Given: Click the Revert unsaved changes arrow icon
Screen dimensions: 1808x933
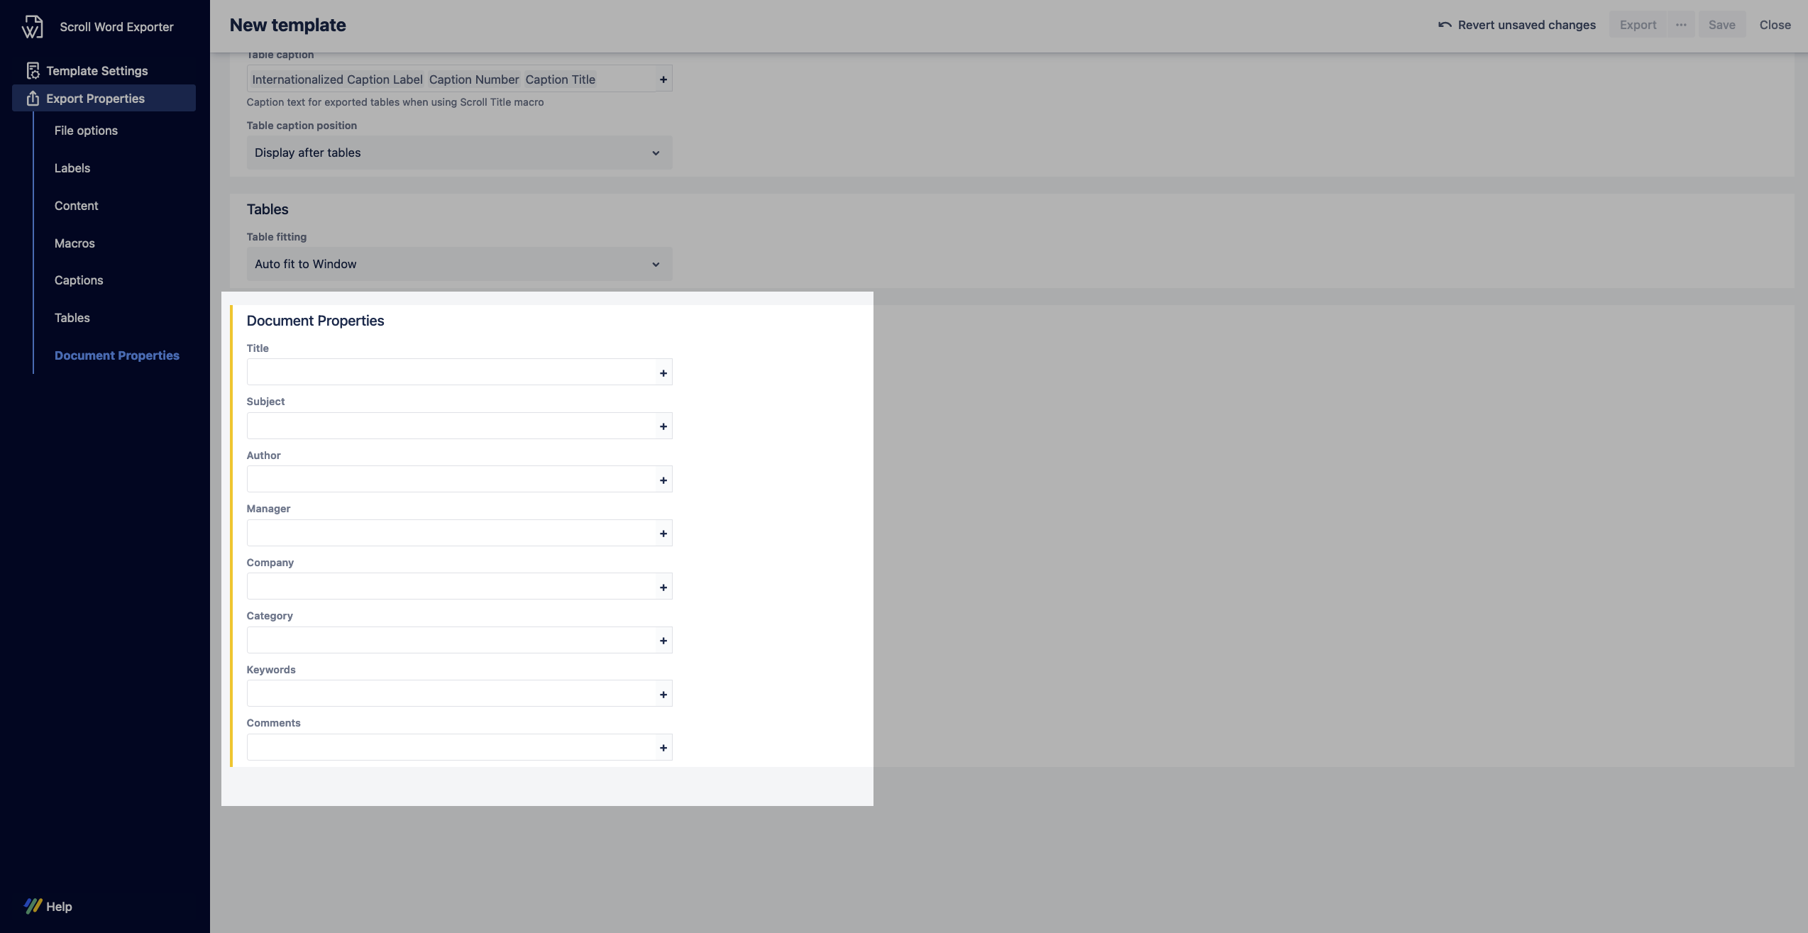Looking at the screenshot, I should (x=1444, y=24).
